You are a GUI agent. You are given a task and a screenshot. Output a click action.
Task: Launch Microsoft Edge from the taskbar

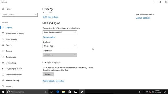click(58, 92)
